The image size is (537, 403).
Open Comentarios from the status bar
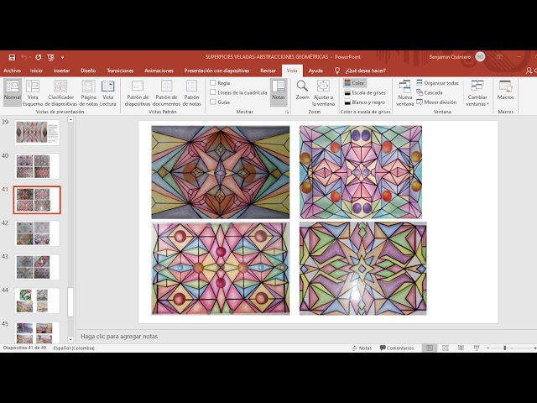click(397, 348)
